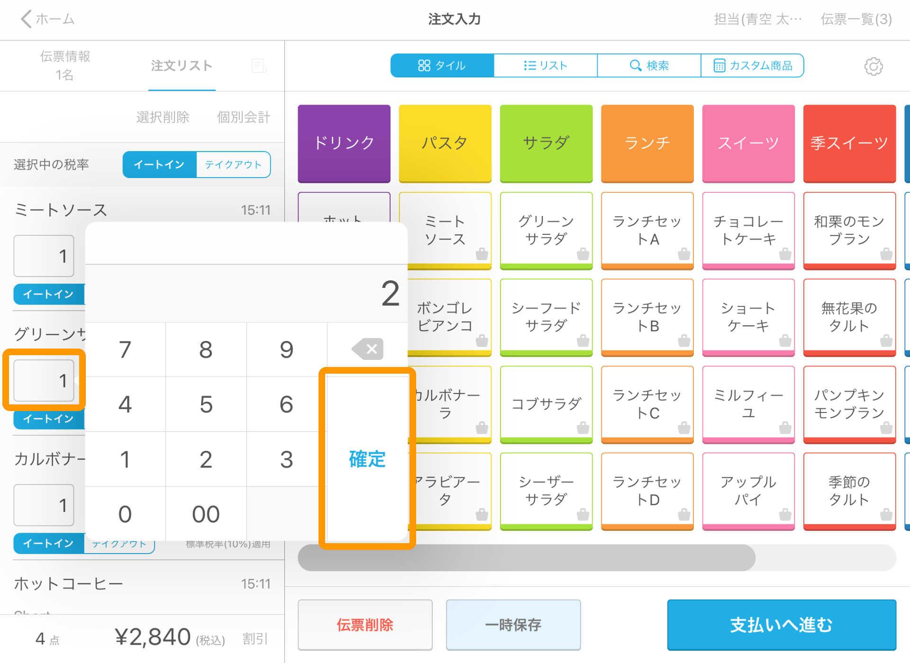
Task: Tap takeout bag icon on グリーンサラダ tile
Action: (x=583, y=254)
